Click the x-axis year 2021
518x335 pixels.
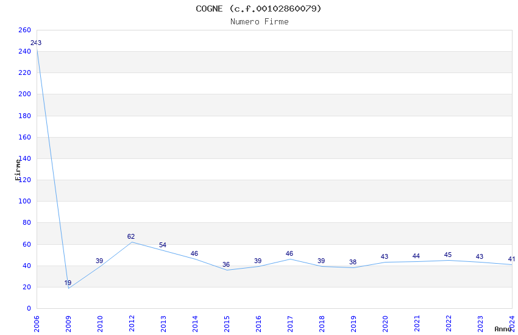417,324
